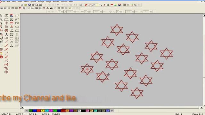Image resolution: width=205 pixels, height=115 pixels.
Task: Click the Print Preview icon
Action: click(x=37, y=5)
